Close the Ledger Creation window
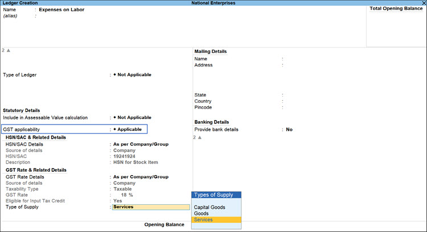Viewport: 427px width, 232px height. click(422, 3)
